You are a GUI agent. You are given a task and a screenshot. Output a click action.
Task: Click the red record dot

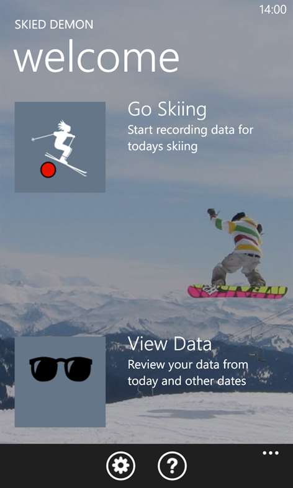(48, 170)
